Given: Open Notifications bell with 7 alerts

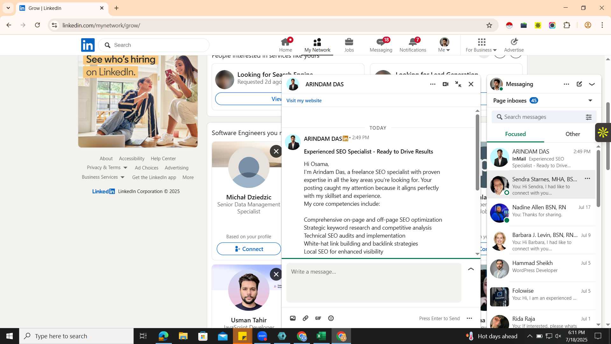Looking at the screenshot, I should pos(413,45).
